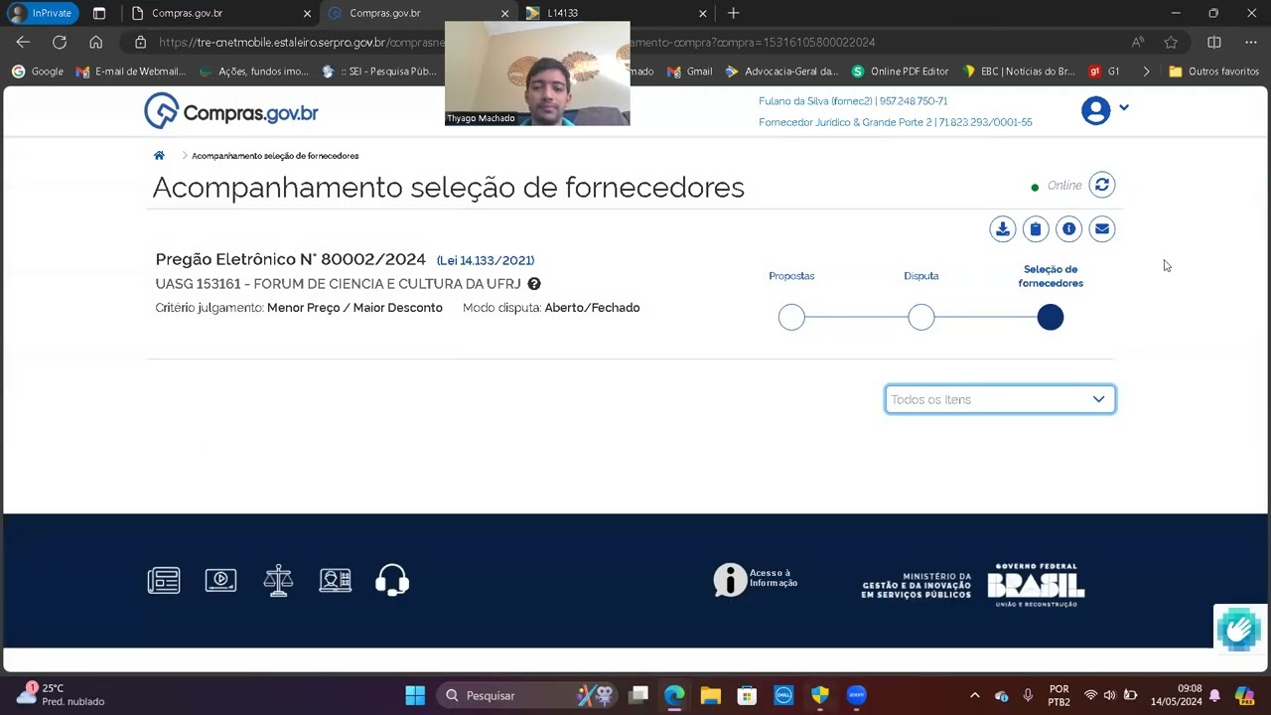The image size is (1271, 715).
Task: Open G1 bookmark
Action: [x=1104, y=71]
